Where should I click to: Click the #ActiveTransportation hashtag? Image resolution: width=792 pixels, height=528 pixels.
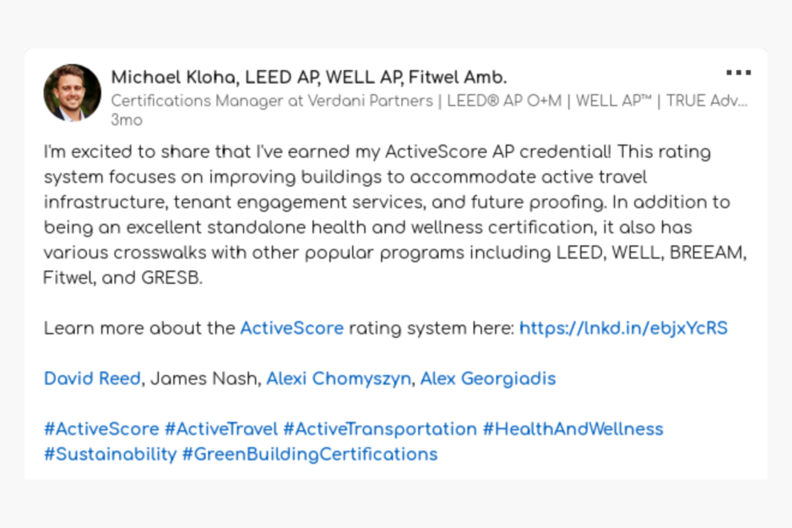pyautogui.click(x=380, y=429)
